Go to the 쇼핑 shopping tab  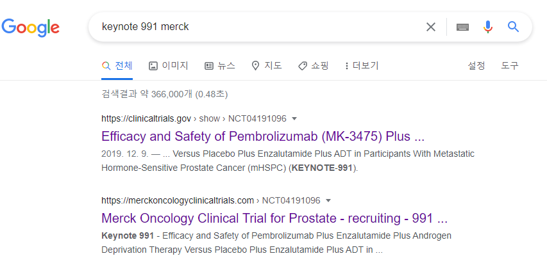[x=314, y=65]
